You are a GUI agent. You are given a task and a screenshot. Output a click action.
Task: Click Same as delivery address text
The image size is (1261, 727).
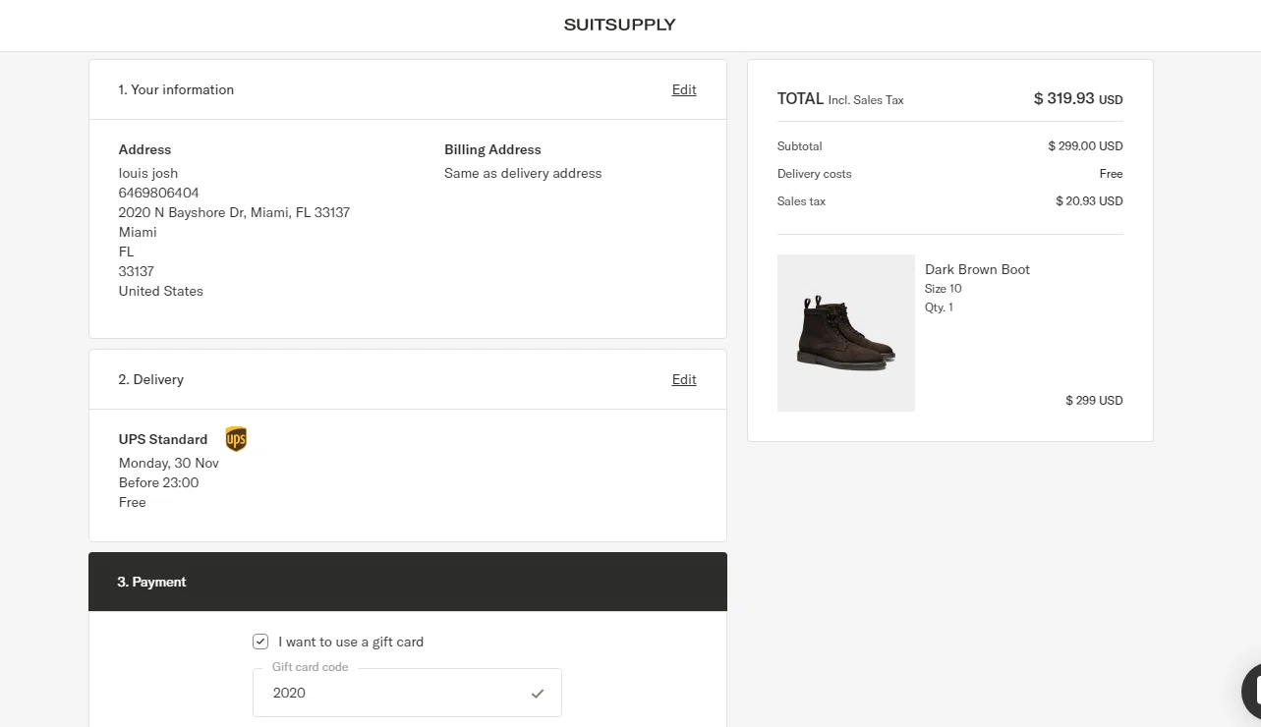click(x=523, y=173)
